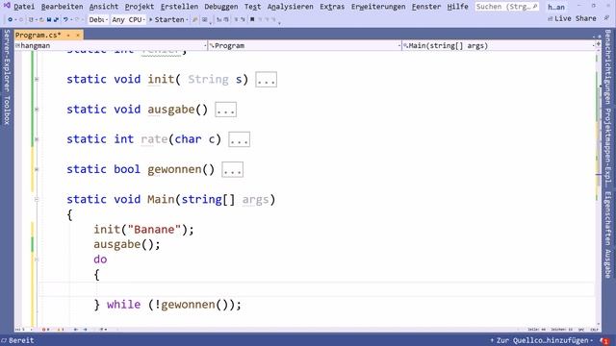Viewport: 616px width, 346px height.
Task: Click the Live Share icon
Action: click(x=550, y=19)
